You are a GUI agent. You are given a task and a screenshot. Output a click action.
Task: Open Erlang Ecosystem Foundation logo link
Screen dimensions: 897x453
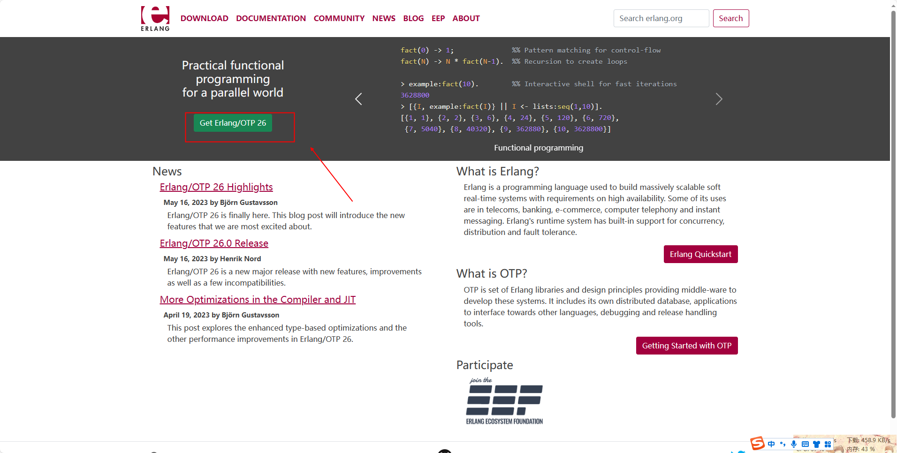(504, 401)
